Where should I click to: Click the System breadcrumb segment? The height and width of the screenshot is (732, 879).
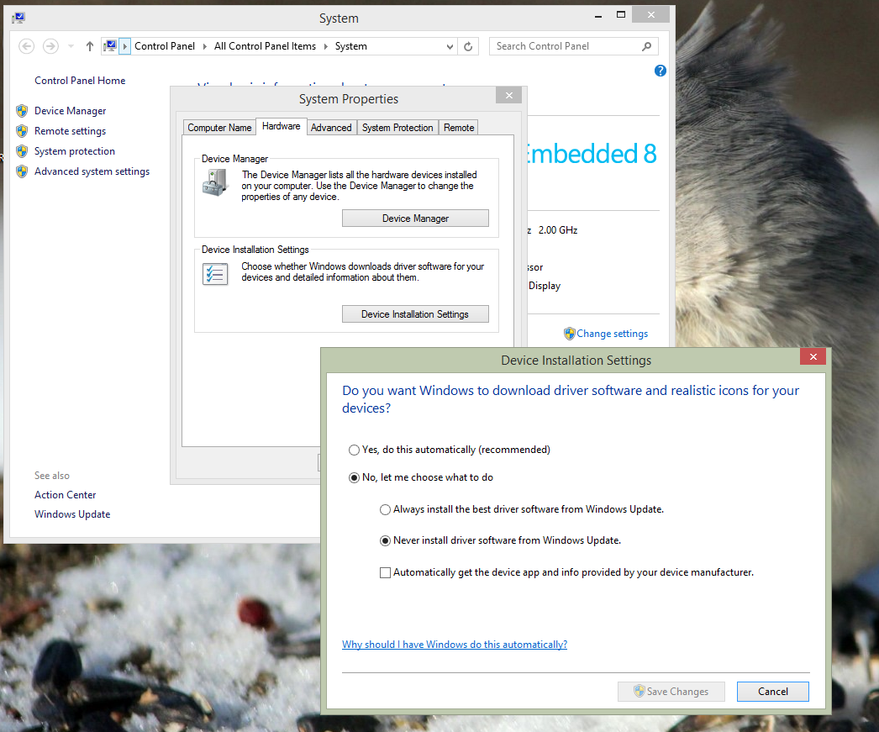(x=351, y=46)
